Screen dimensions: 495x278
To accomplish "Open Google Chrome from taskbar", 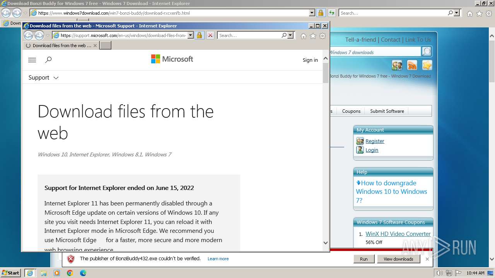I will (x=70, y=273).
